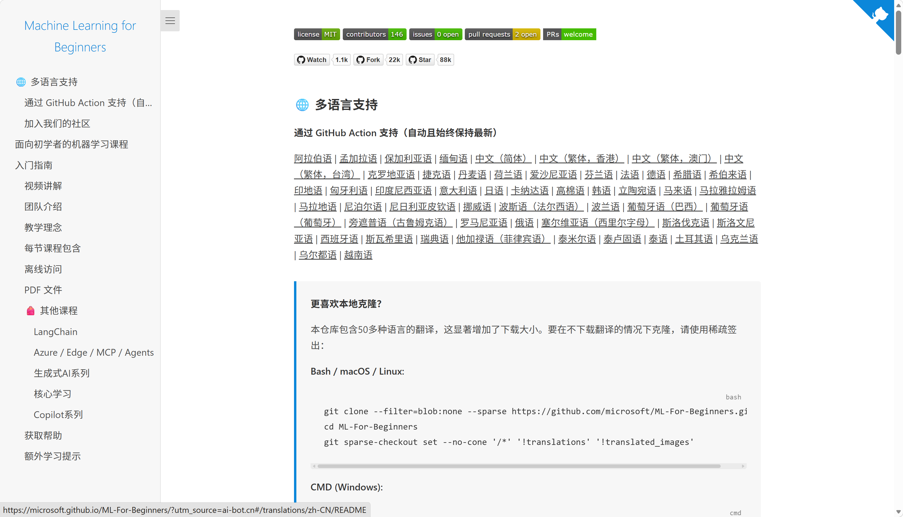Image resolution: width=903 pixels, height=517 pixels.
Task: Open the 乌克兰语 translation link
Action: [739, 239]
